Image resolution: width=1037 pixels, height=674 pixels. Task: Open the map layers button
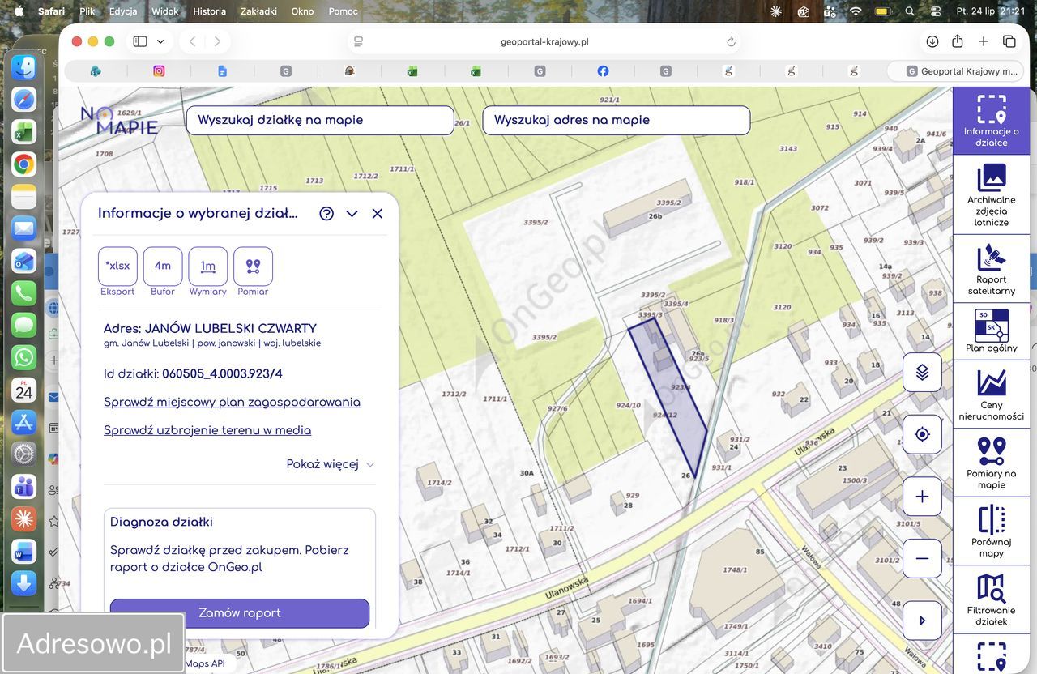pos(922,373)
